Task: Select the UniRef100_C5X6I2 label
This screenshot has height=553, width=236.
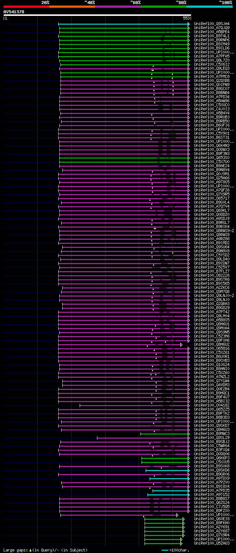Action: click(212, 64)
